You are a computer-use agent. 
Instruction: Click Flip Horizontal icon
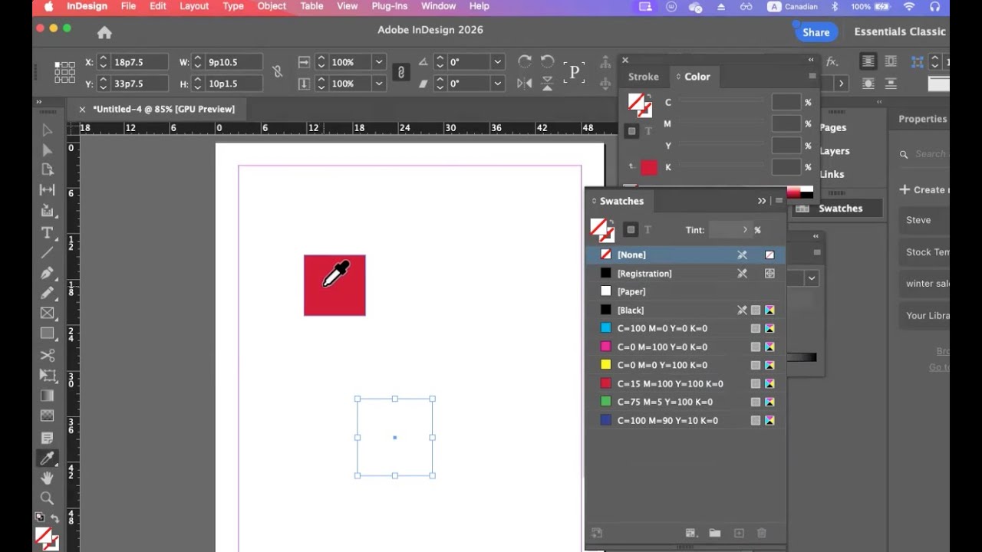[525, 84]
